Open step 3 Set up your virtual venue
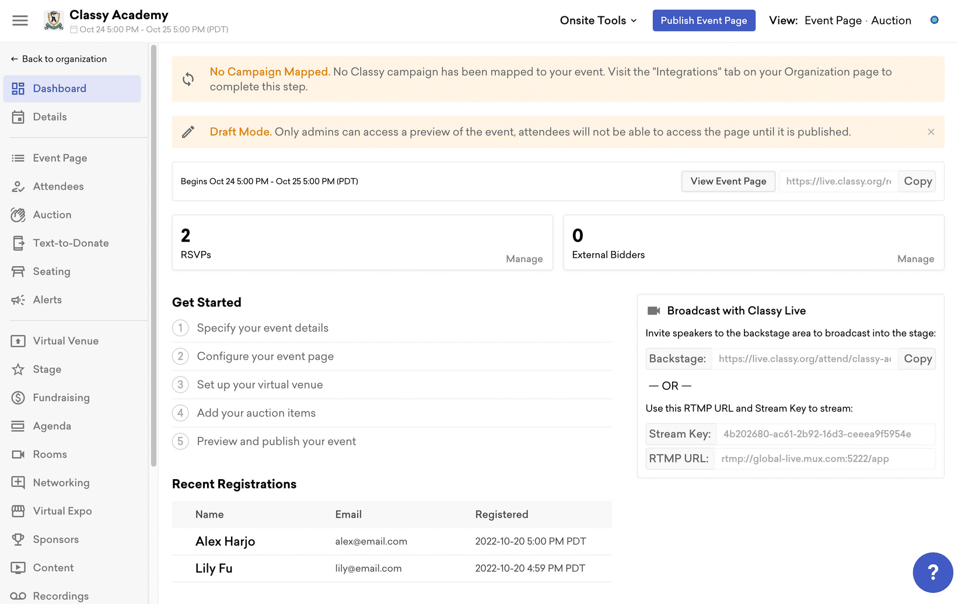This screenshot has height=604, width=958. point(391,385)
